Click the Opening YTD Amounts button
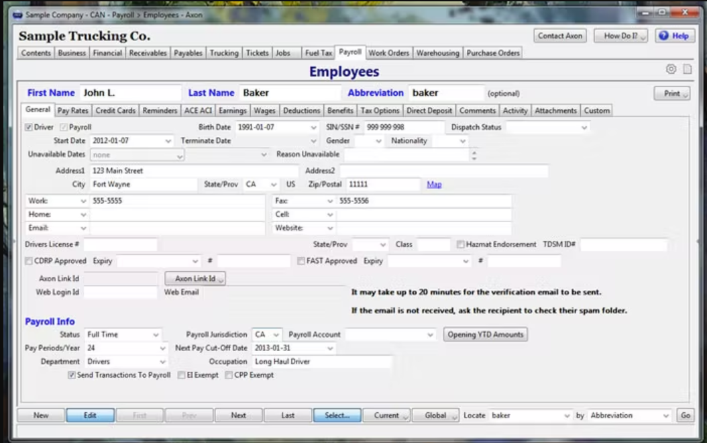The height and width of the screenshot is (443, 707). click(x=484, y=334)
